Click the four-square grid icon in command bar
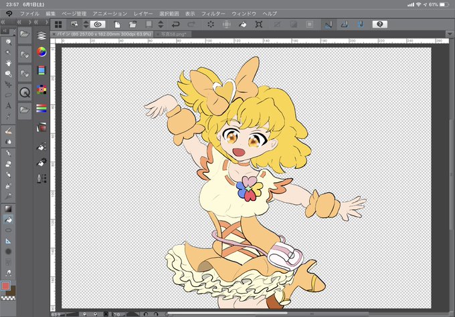 (x=58, y=25)
